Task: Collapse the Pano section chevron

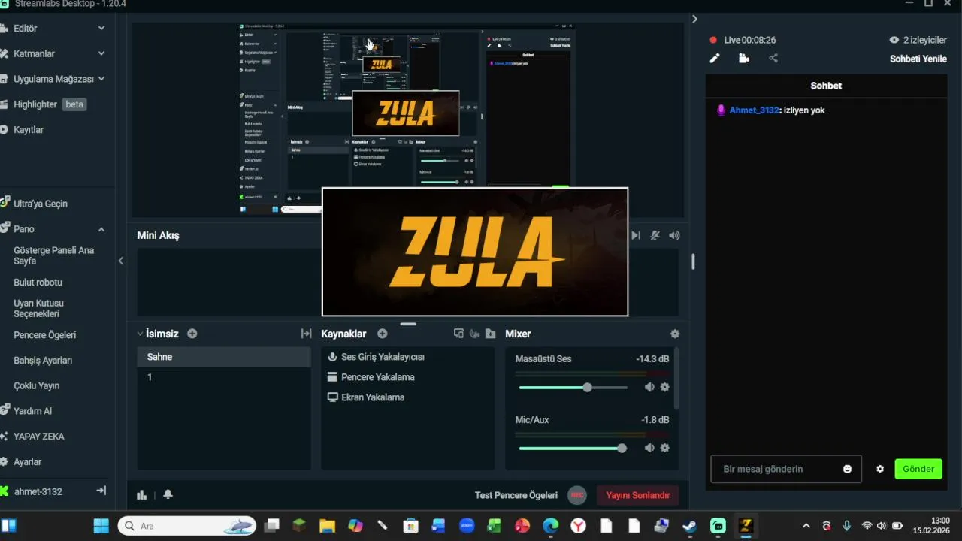Action: (x=101, y=229)
